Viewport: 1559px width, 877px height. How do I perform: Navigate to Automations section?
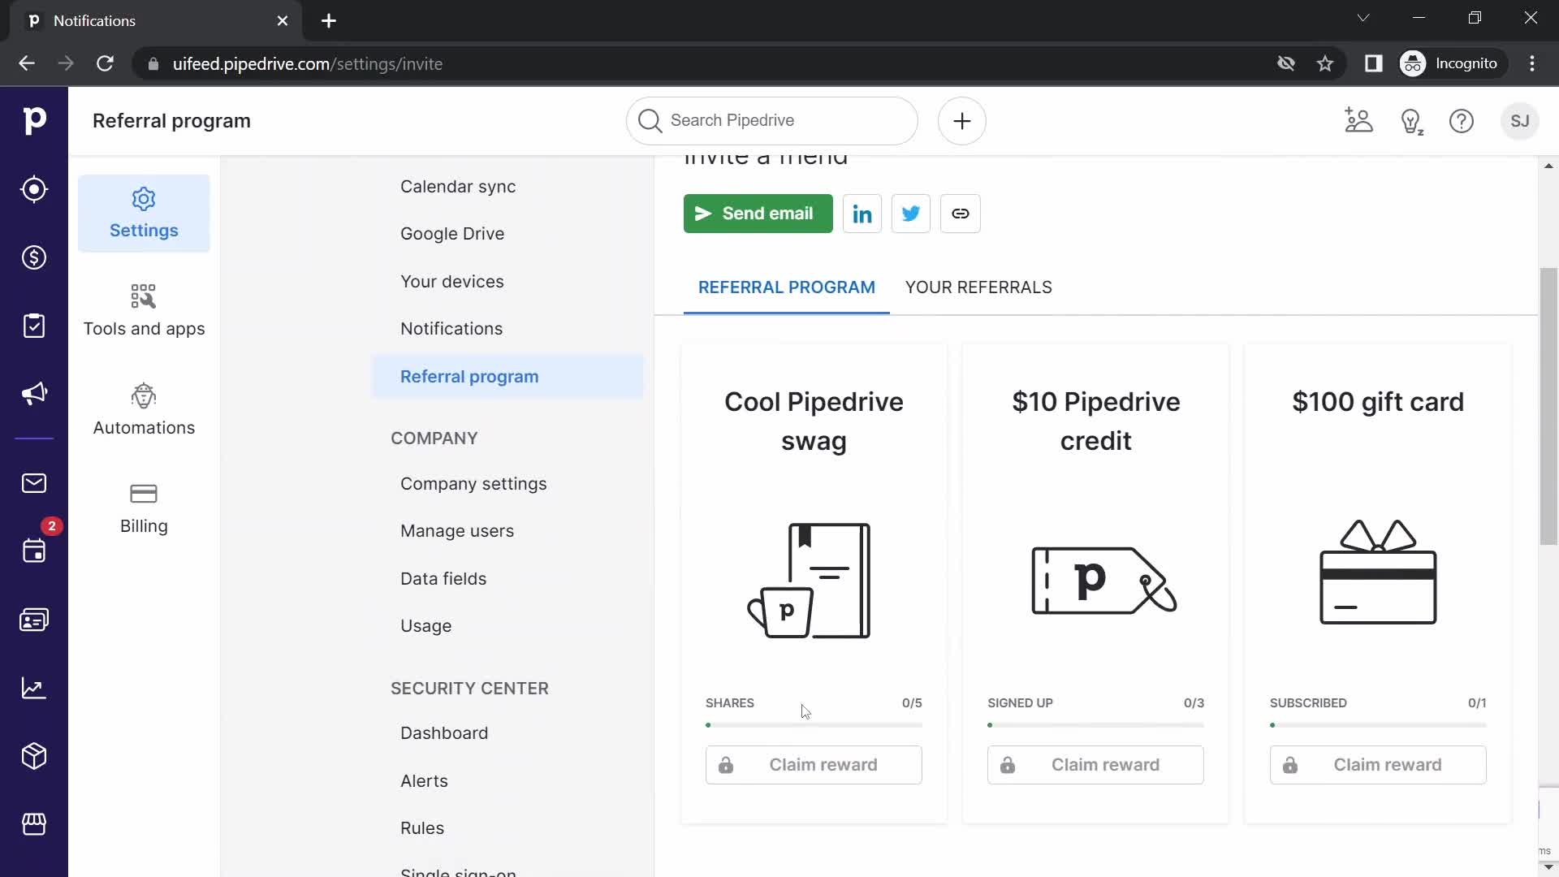coord(144,410)
